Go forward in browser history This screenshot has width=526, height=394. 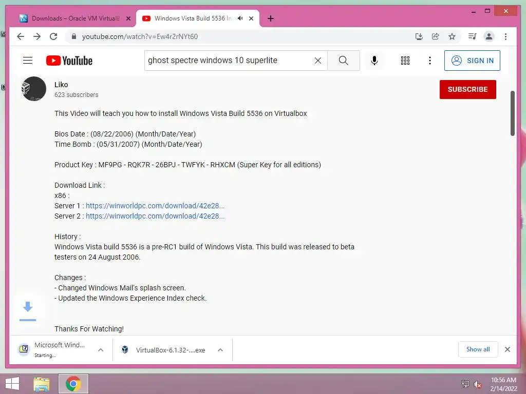tap(37, 36)
